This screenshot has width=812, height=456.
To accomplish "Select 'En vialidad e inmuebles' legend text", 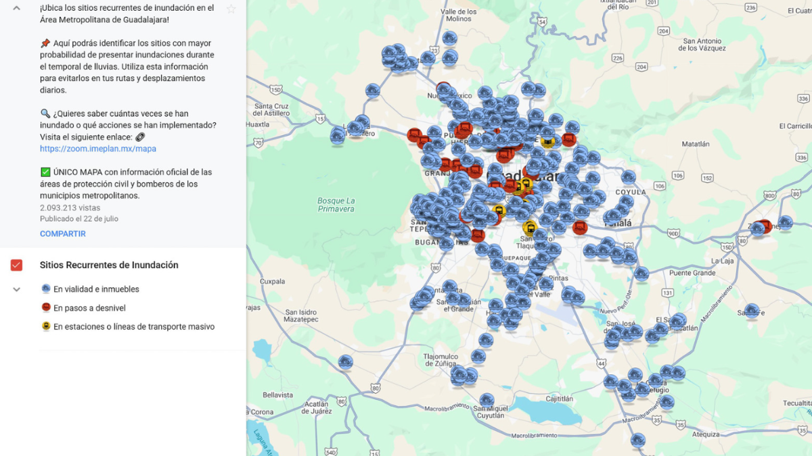I will (x=96, y=289).
